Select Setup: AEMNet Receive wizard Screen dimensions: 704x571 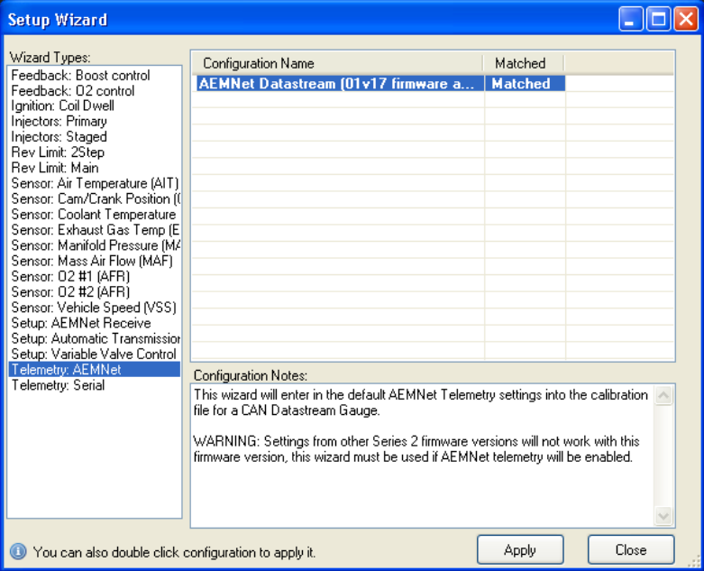(80, 323)
